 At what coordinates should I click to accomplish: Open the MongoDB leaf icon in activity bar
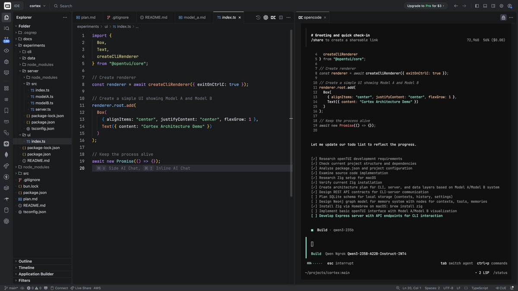coord(6,155)
